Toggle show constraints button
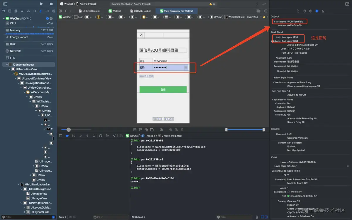 pos(141,130)
